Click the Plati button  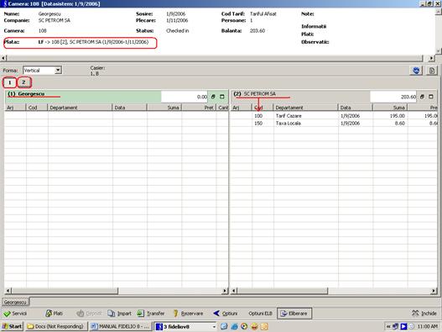click(55, 314)
